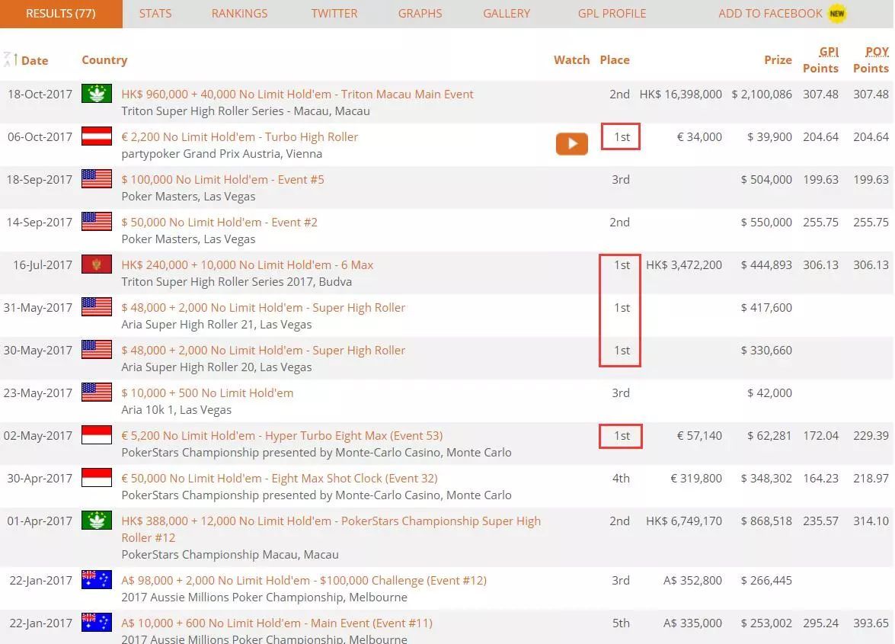Open the $ 100,000 No Limit Hold'em Event #5 link

[222, 179]
